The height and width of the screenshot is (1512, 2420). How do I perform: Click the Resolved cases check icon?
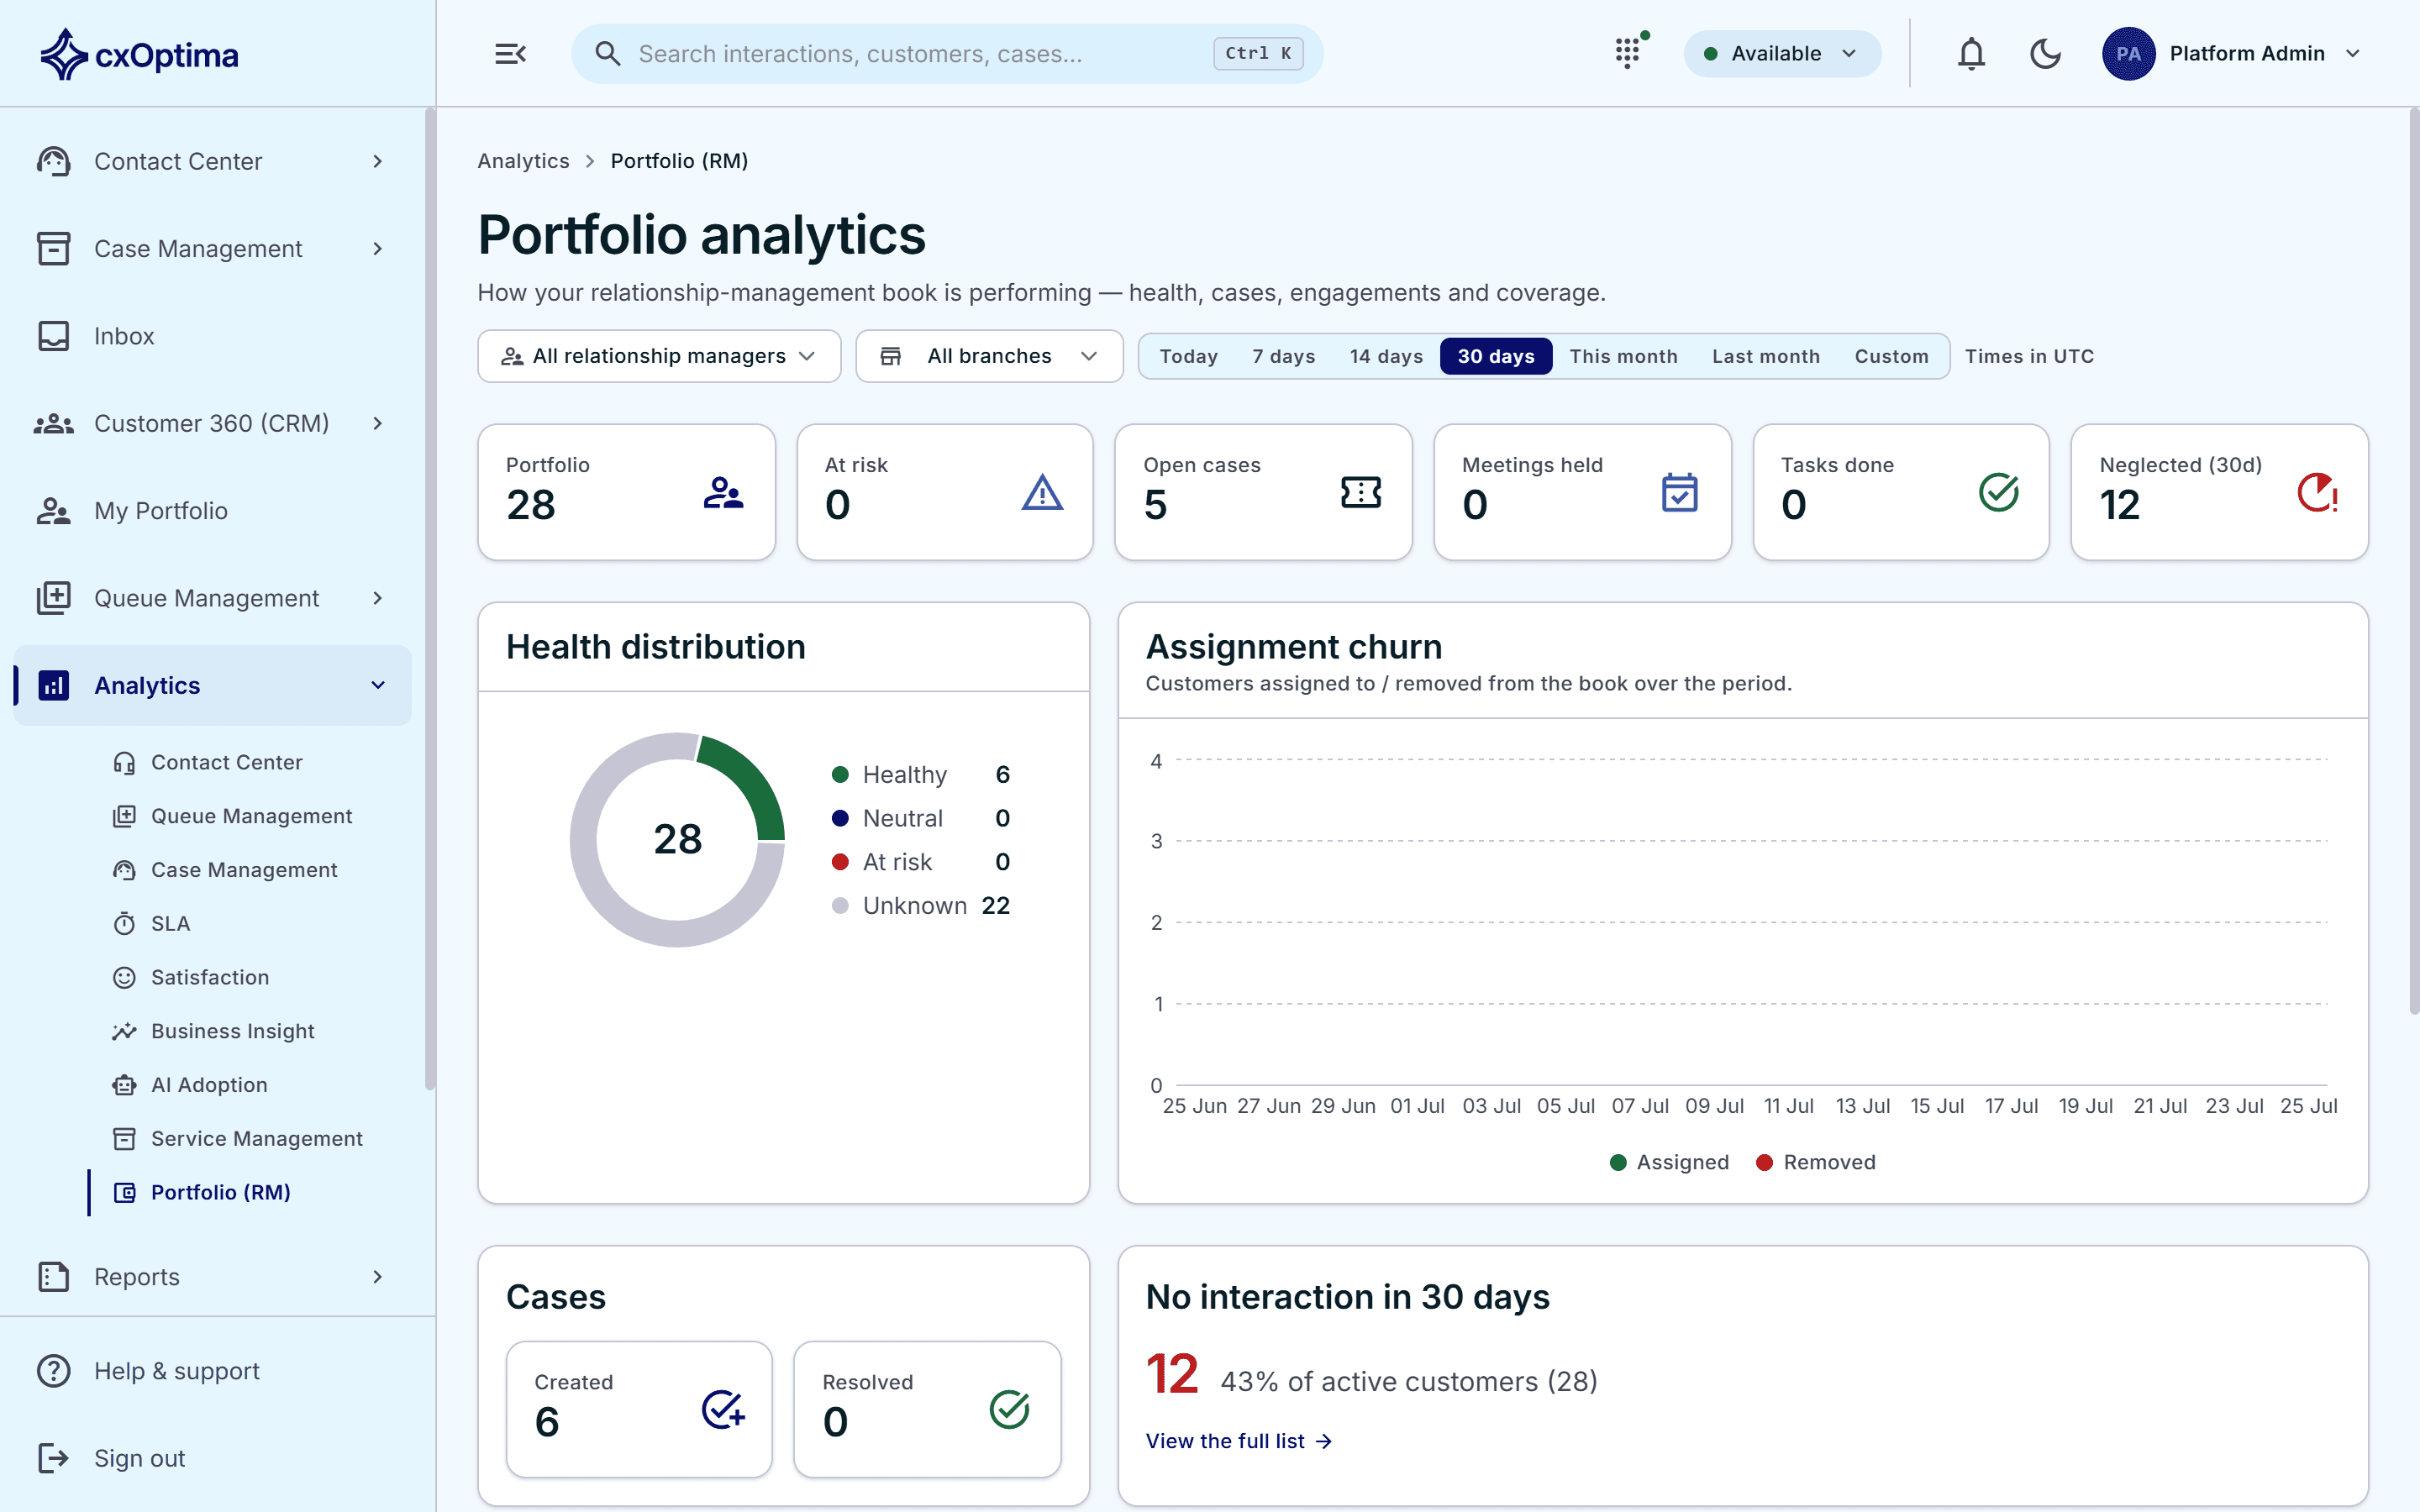[x=1010, y=1410]
